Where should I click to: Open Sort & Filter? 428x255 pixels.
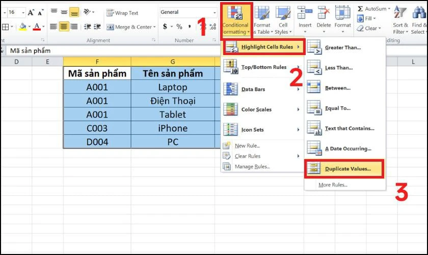(400, 20)
